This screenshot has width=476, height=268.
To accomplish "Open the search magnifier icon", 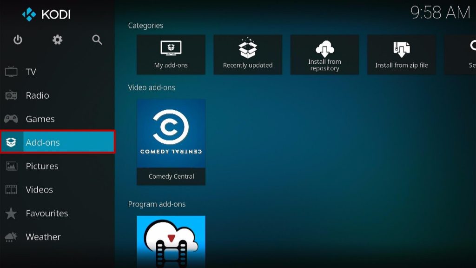I will (x=97, y=40).
